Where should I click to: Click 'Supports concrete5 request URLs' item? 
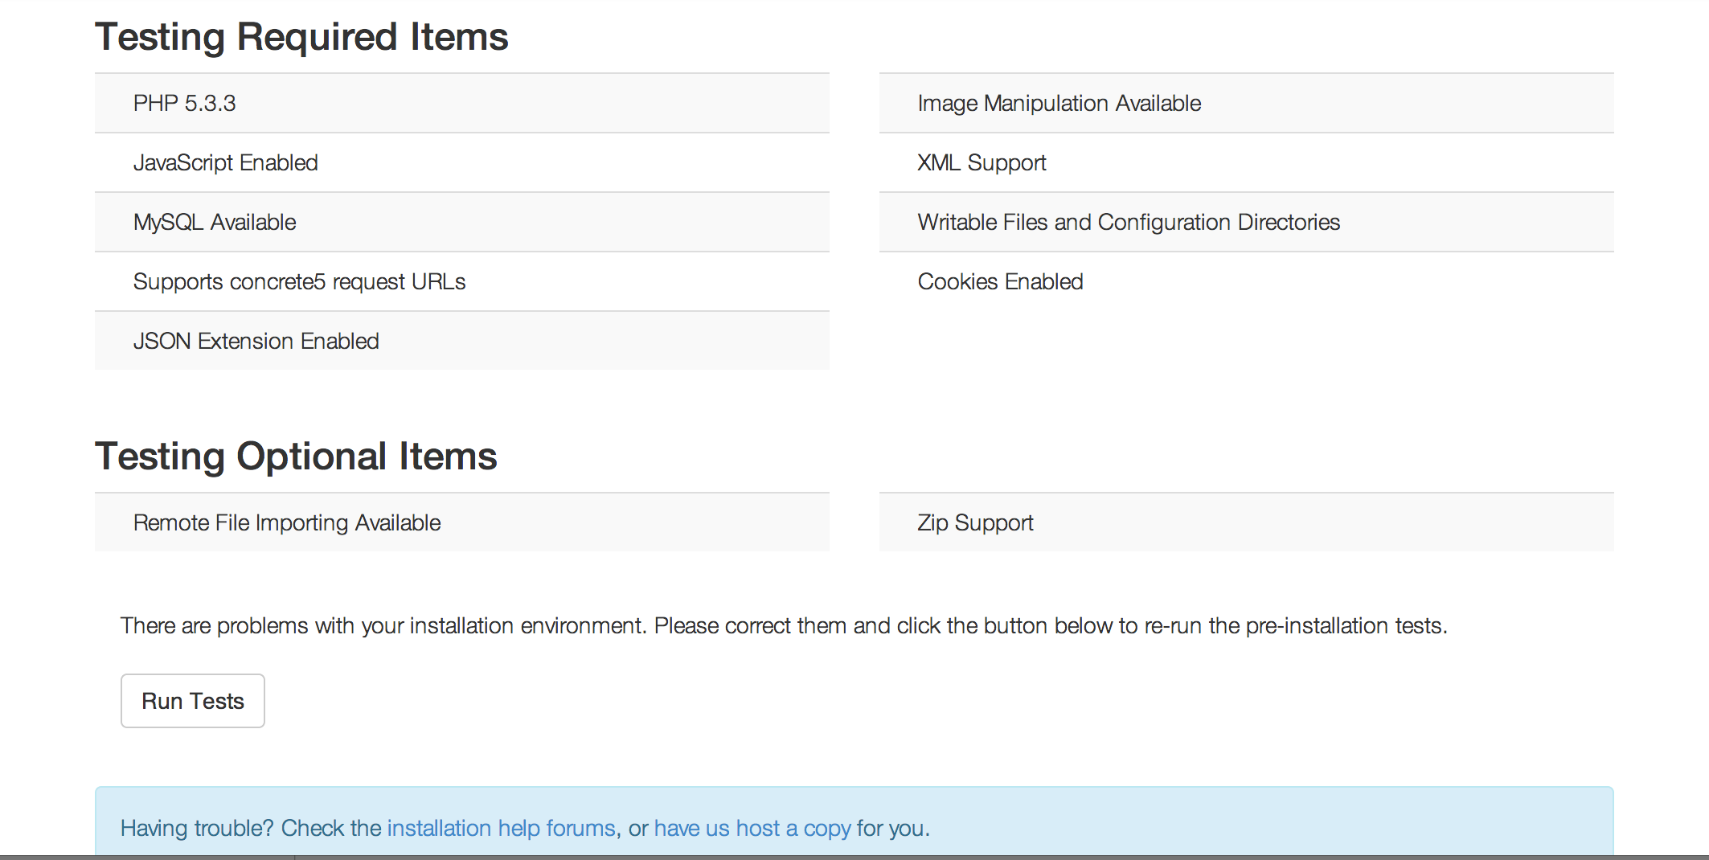[x=462, y=281]
